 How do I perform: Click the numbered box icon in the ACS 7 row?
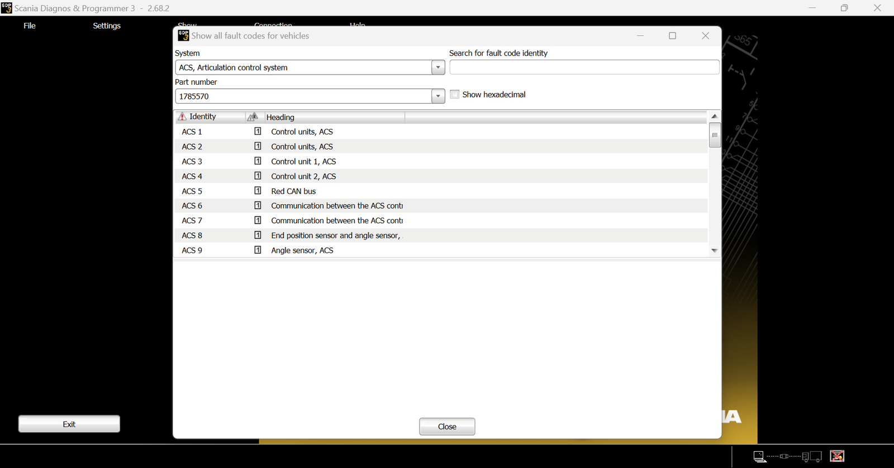258,220
